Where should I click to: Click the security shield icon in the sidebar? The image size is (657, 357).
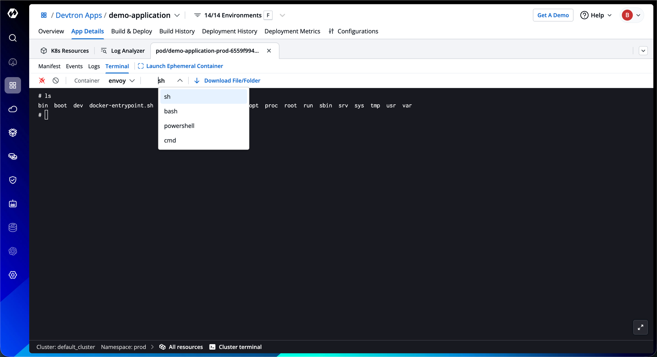click(13, 180)
